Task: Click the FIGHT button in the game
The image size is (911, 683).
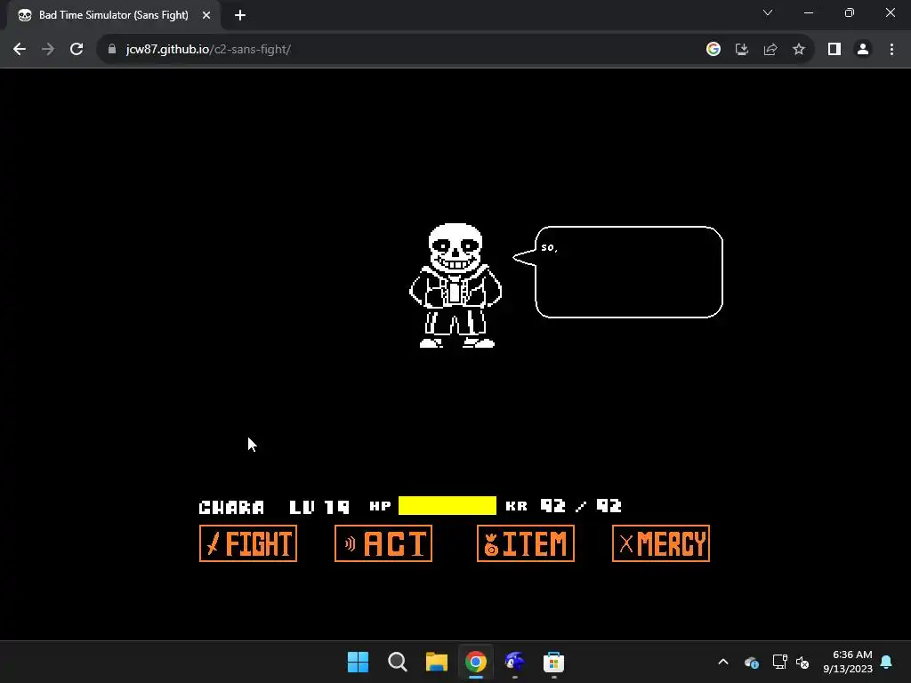Action: pos(248,543)
